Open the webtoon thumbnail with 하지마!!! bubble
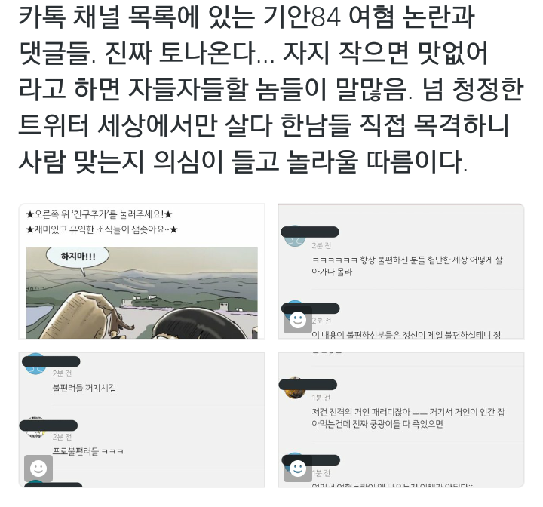This screenshot has width=543, height=507. [142, 293]
